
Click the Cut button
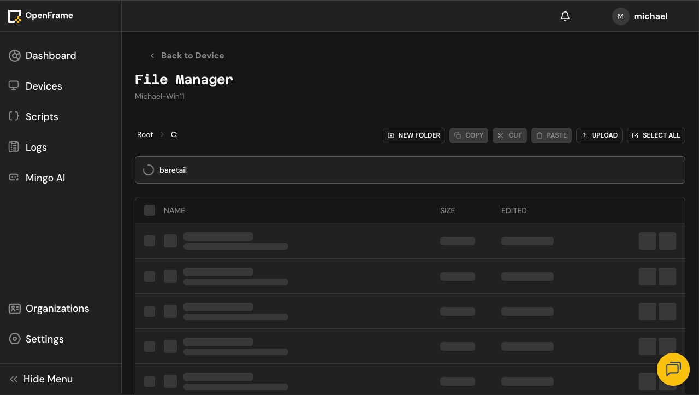(x=510, y=135)
